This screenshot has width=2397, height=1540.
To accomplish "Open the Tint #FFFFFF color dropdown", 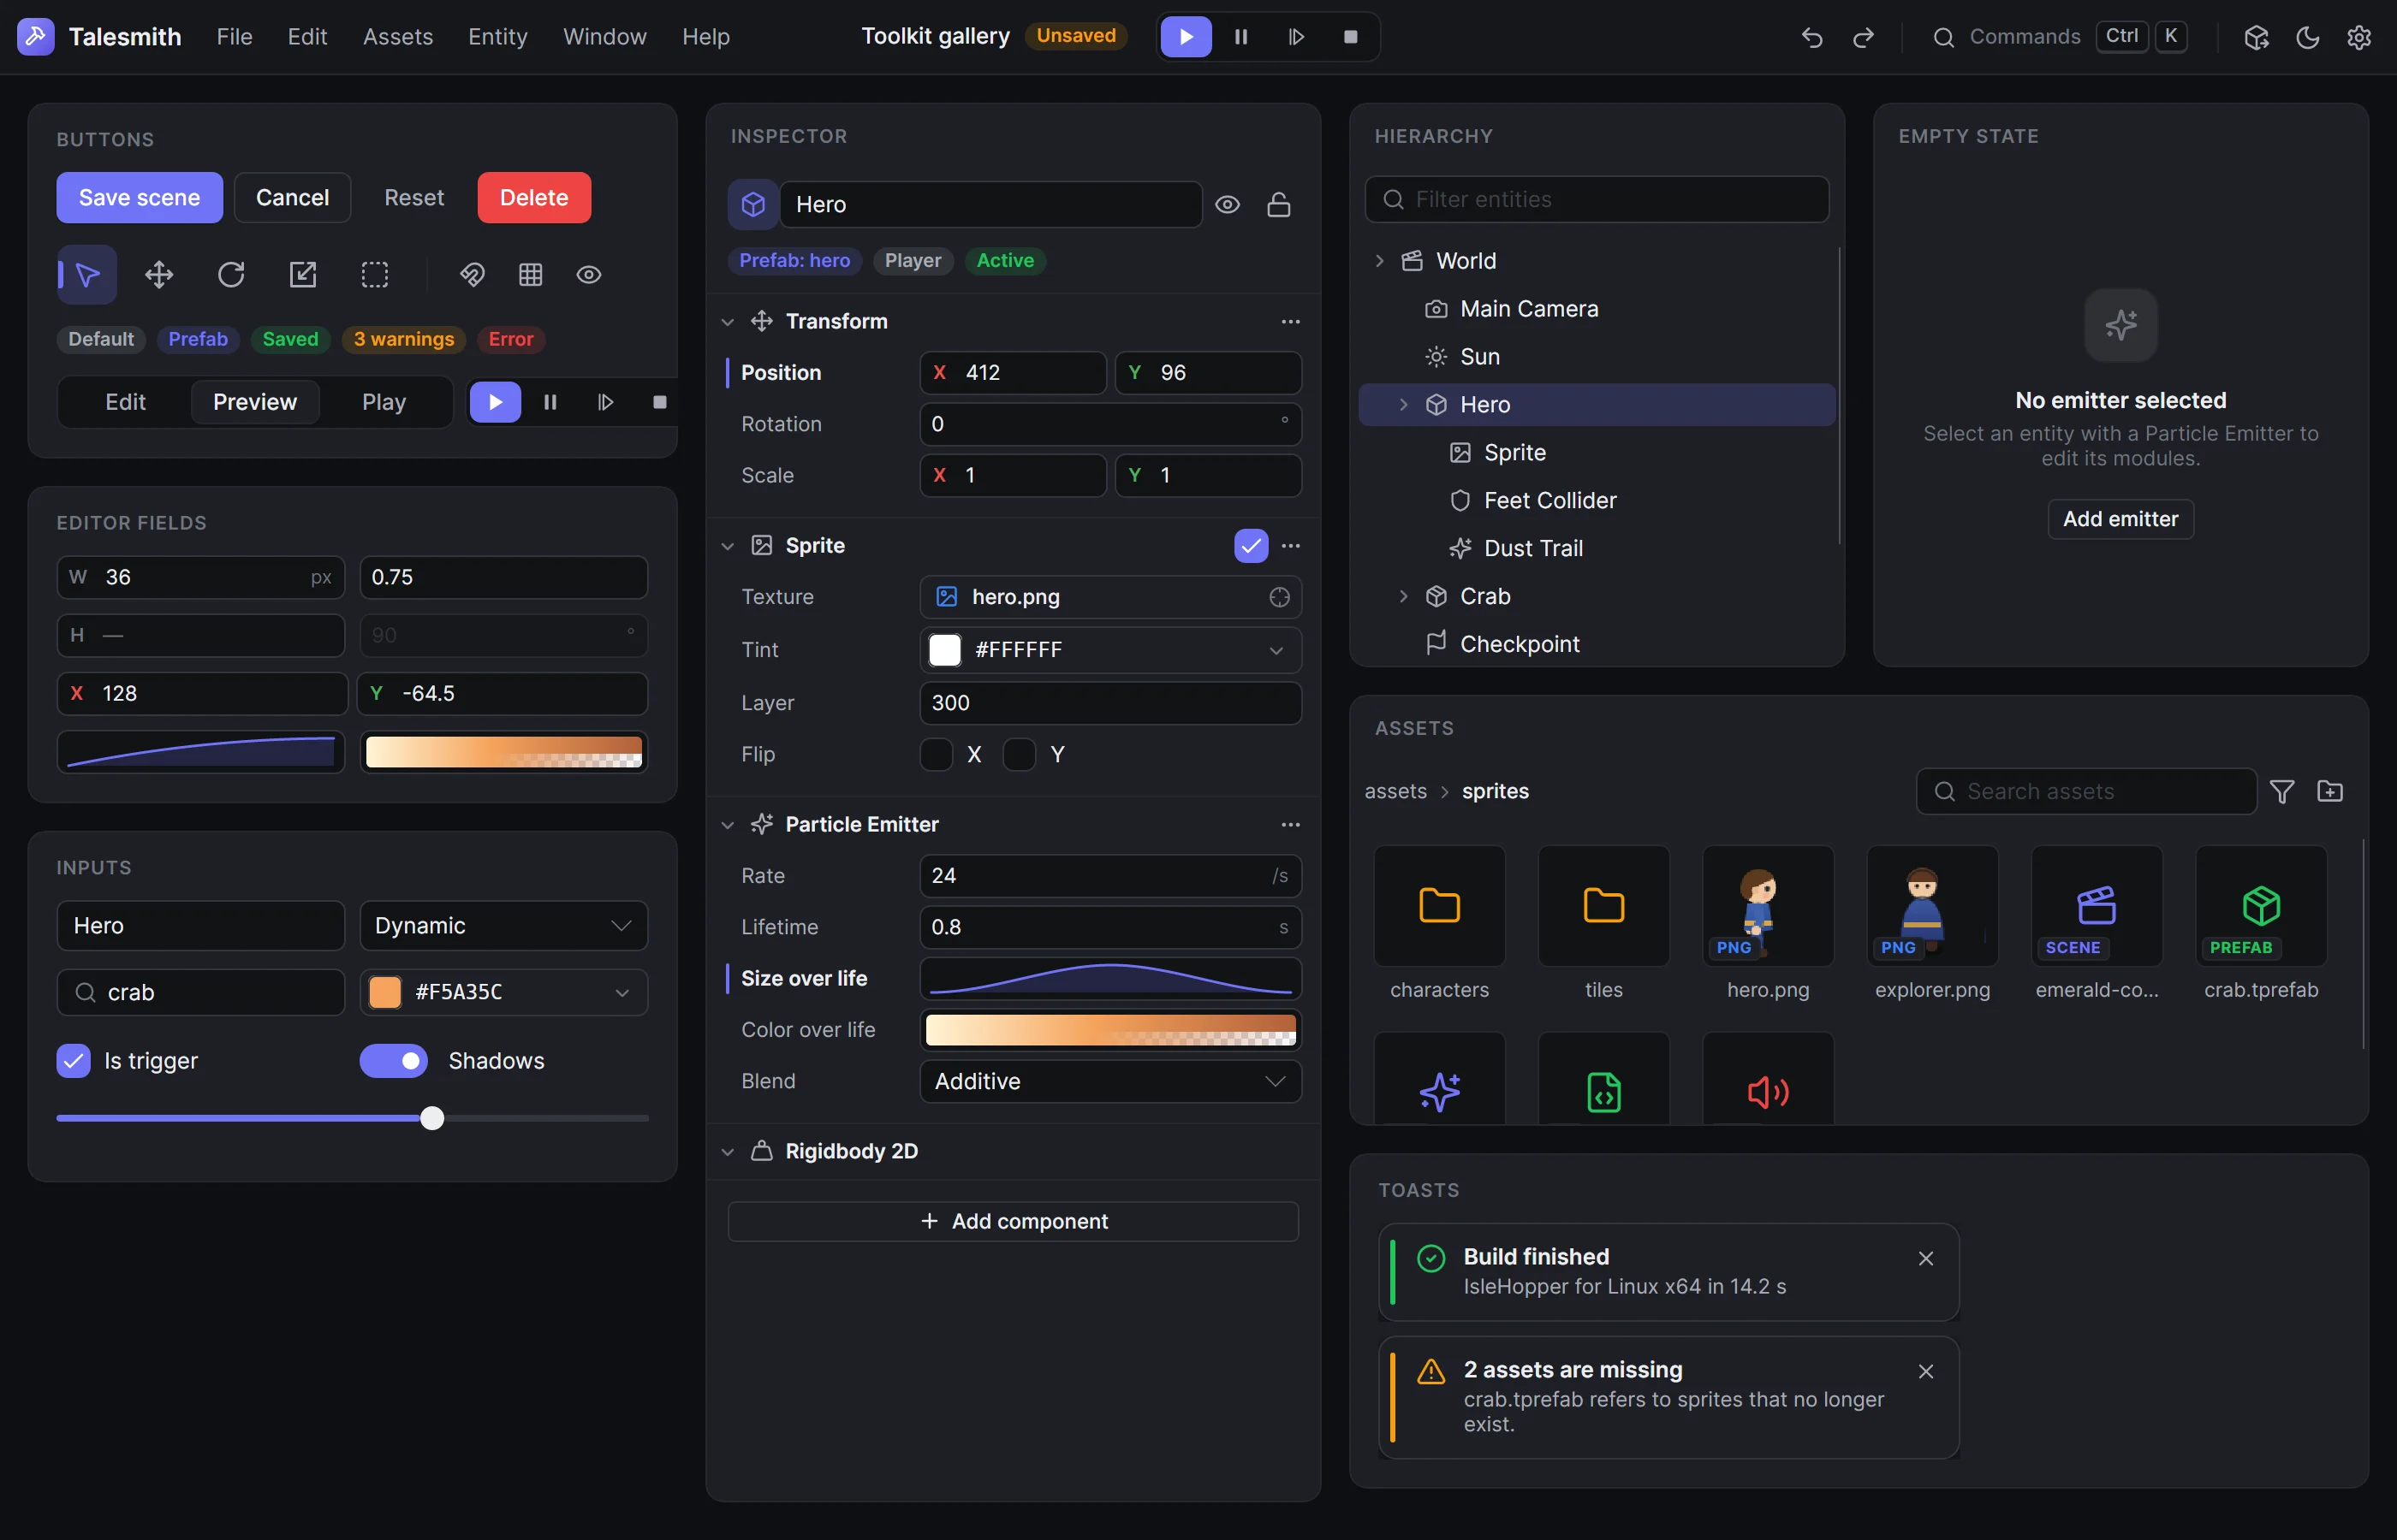I will [x=1109, y=650].
